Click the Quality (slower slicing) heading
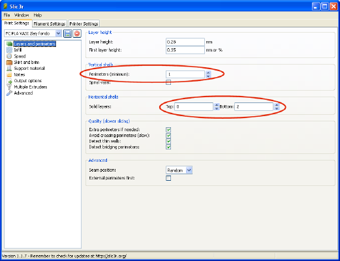The image size is (340, 261). tap(109, 121)
